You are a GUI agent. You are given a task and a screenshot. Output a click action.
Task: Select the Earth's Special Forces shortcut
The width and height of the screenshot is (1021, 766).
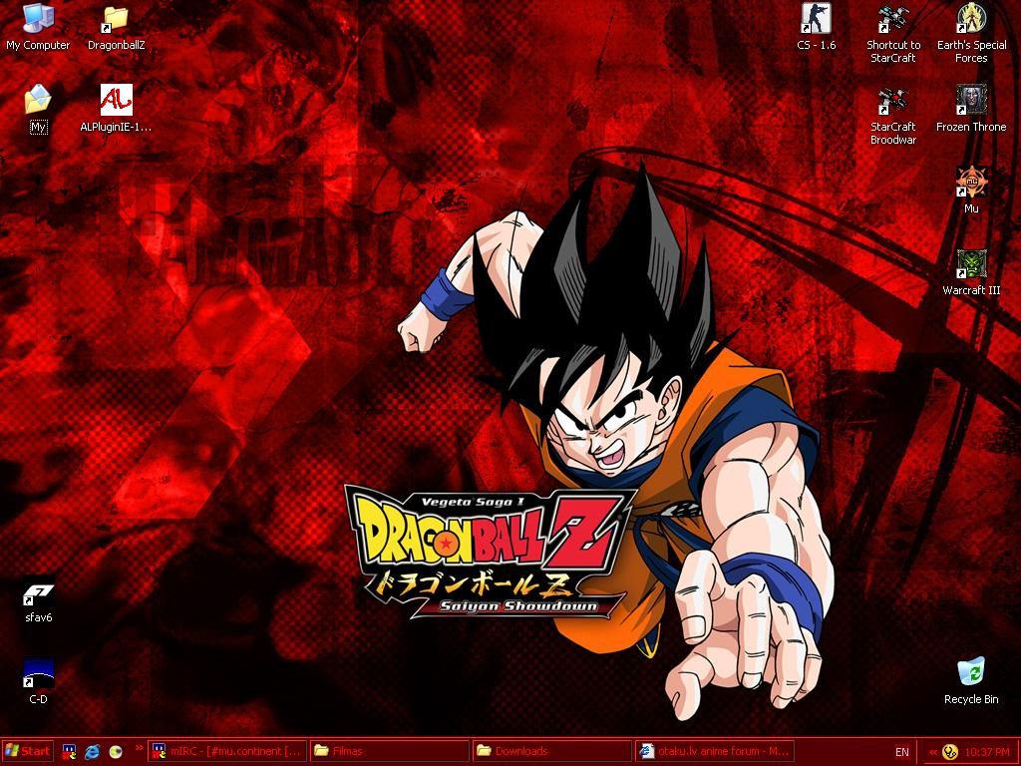971,33
